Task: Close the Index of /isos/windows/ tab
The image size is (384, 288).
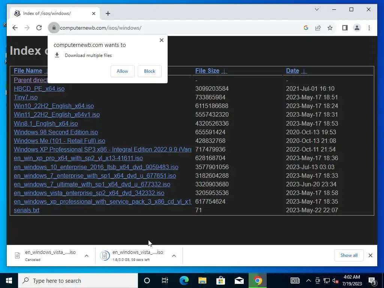Action: click(x=93, y=13)
